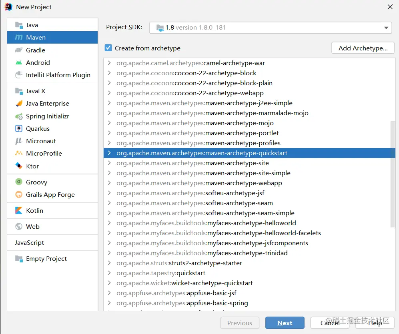The height and width of the screenshot is (334, 399).
Task: Select Java Enterprise project type label
Action: click(x=48, y=104)
